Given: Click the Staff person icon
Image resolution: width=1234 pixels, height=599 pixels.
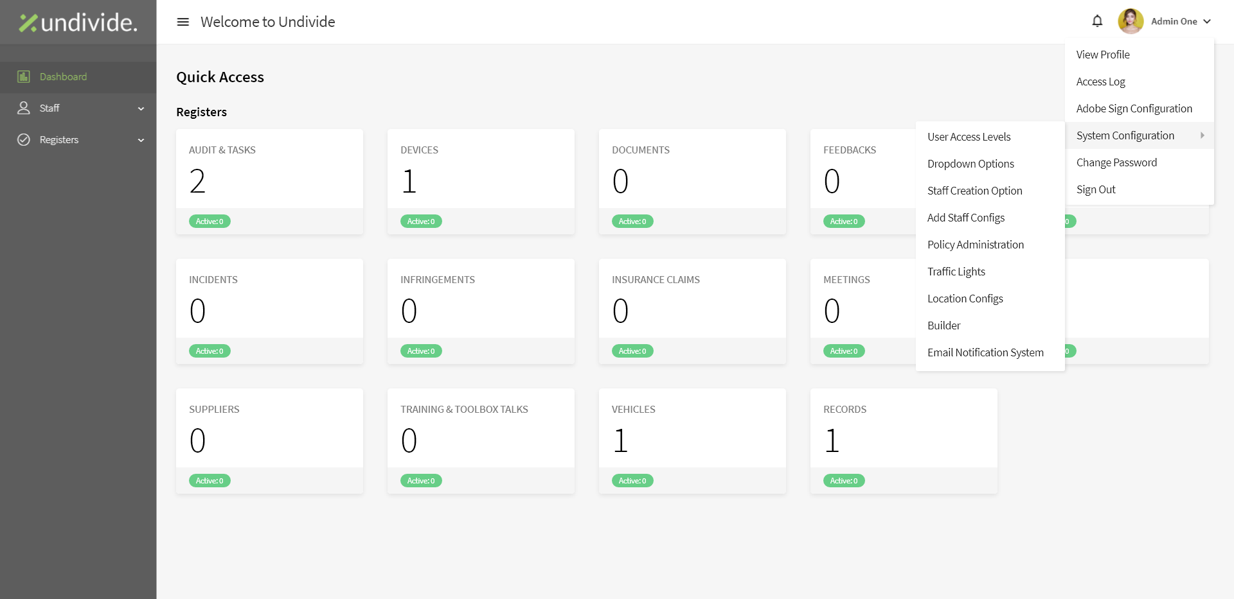Looking at the screenshot, I should tap(24, 108).
